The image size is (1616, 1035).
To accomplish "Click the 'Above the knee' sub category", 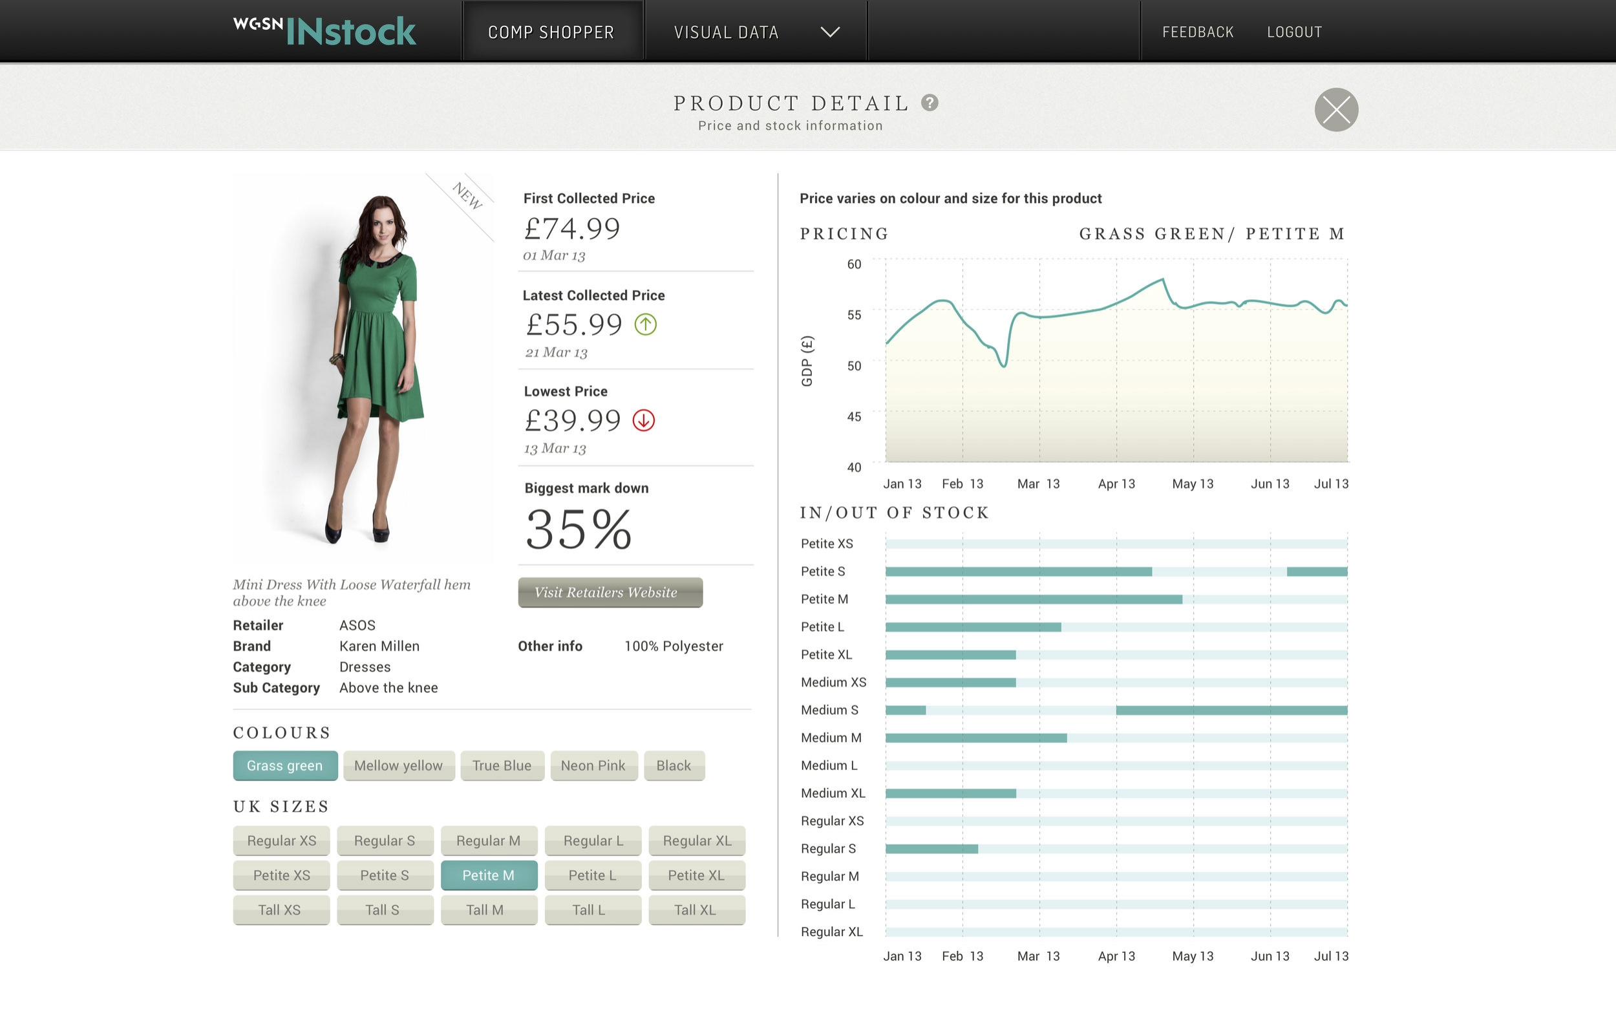I will tap(388, 688).
